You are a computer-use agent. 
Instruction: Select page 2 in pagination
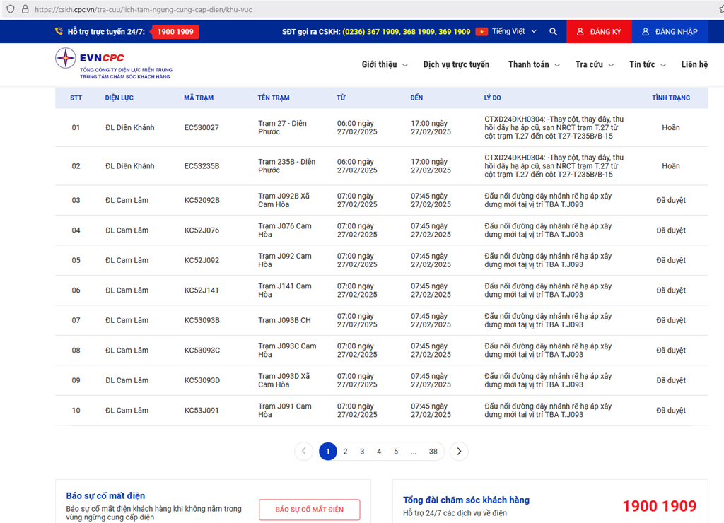tap(345, 452)
